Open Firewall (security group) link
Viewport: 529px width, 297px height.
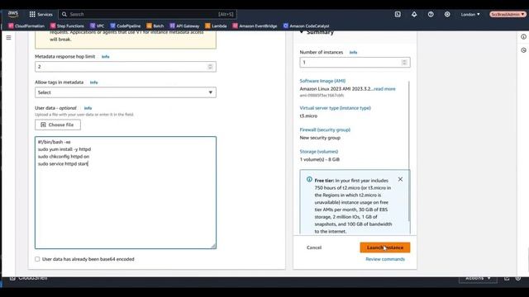(x=325, y=130)
